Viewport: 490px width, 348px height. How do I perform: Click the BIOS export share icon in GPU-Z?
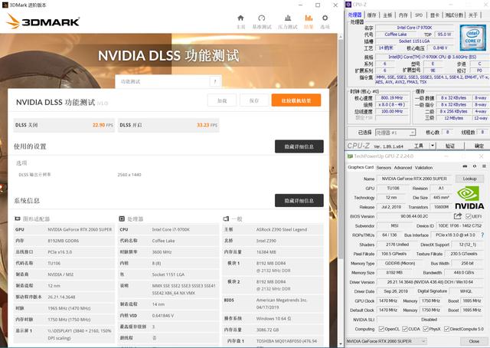458,216
